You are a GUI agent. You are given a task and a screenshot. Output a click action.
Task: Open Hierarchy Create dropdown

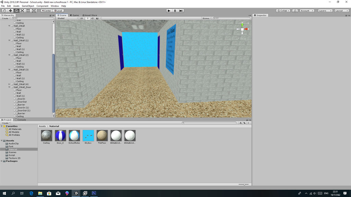pos(5,18)
